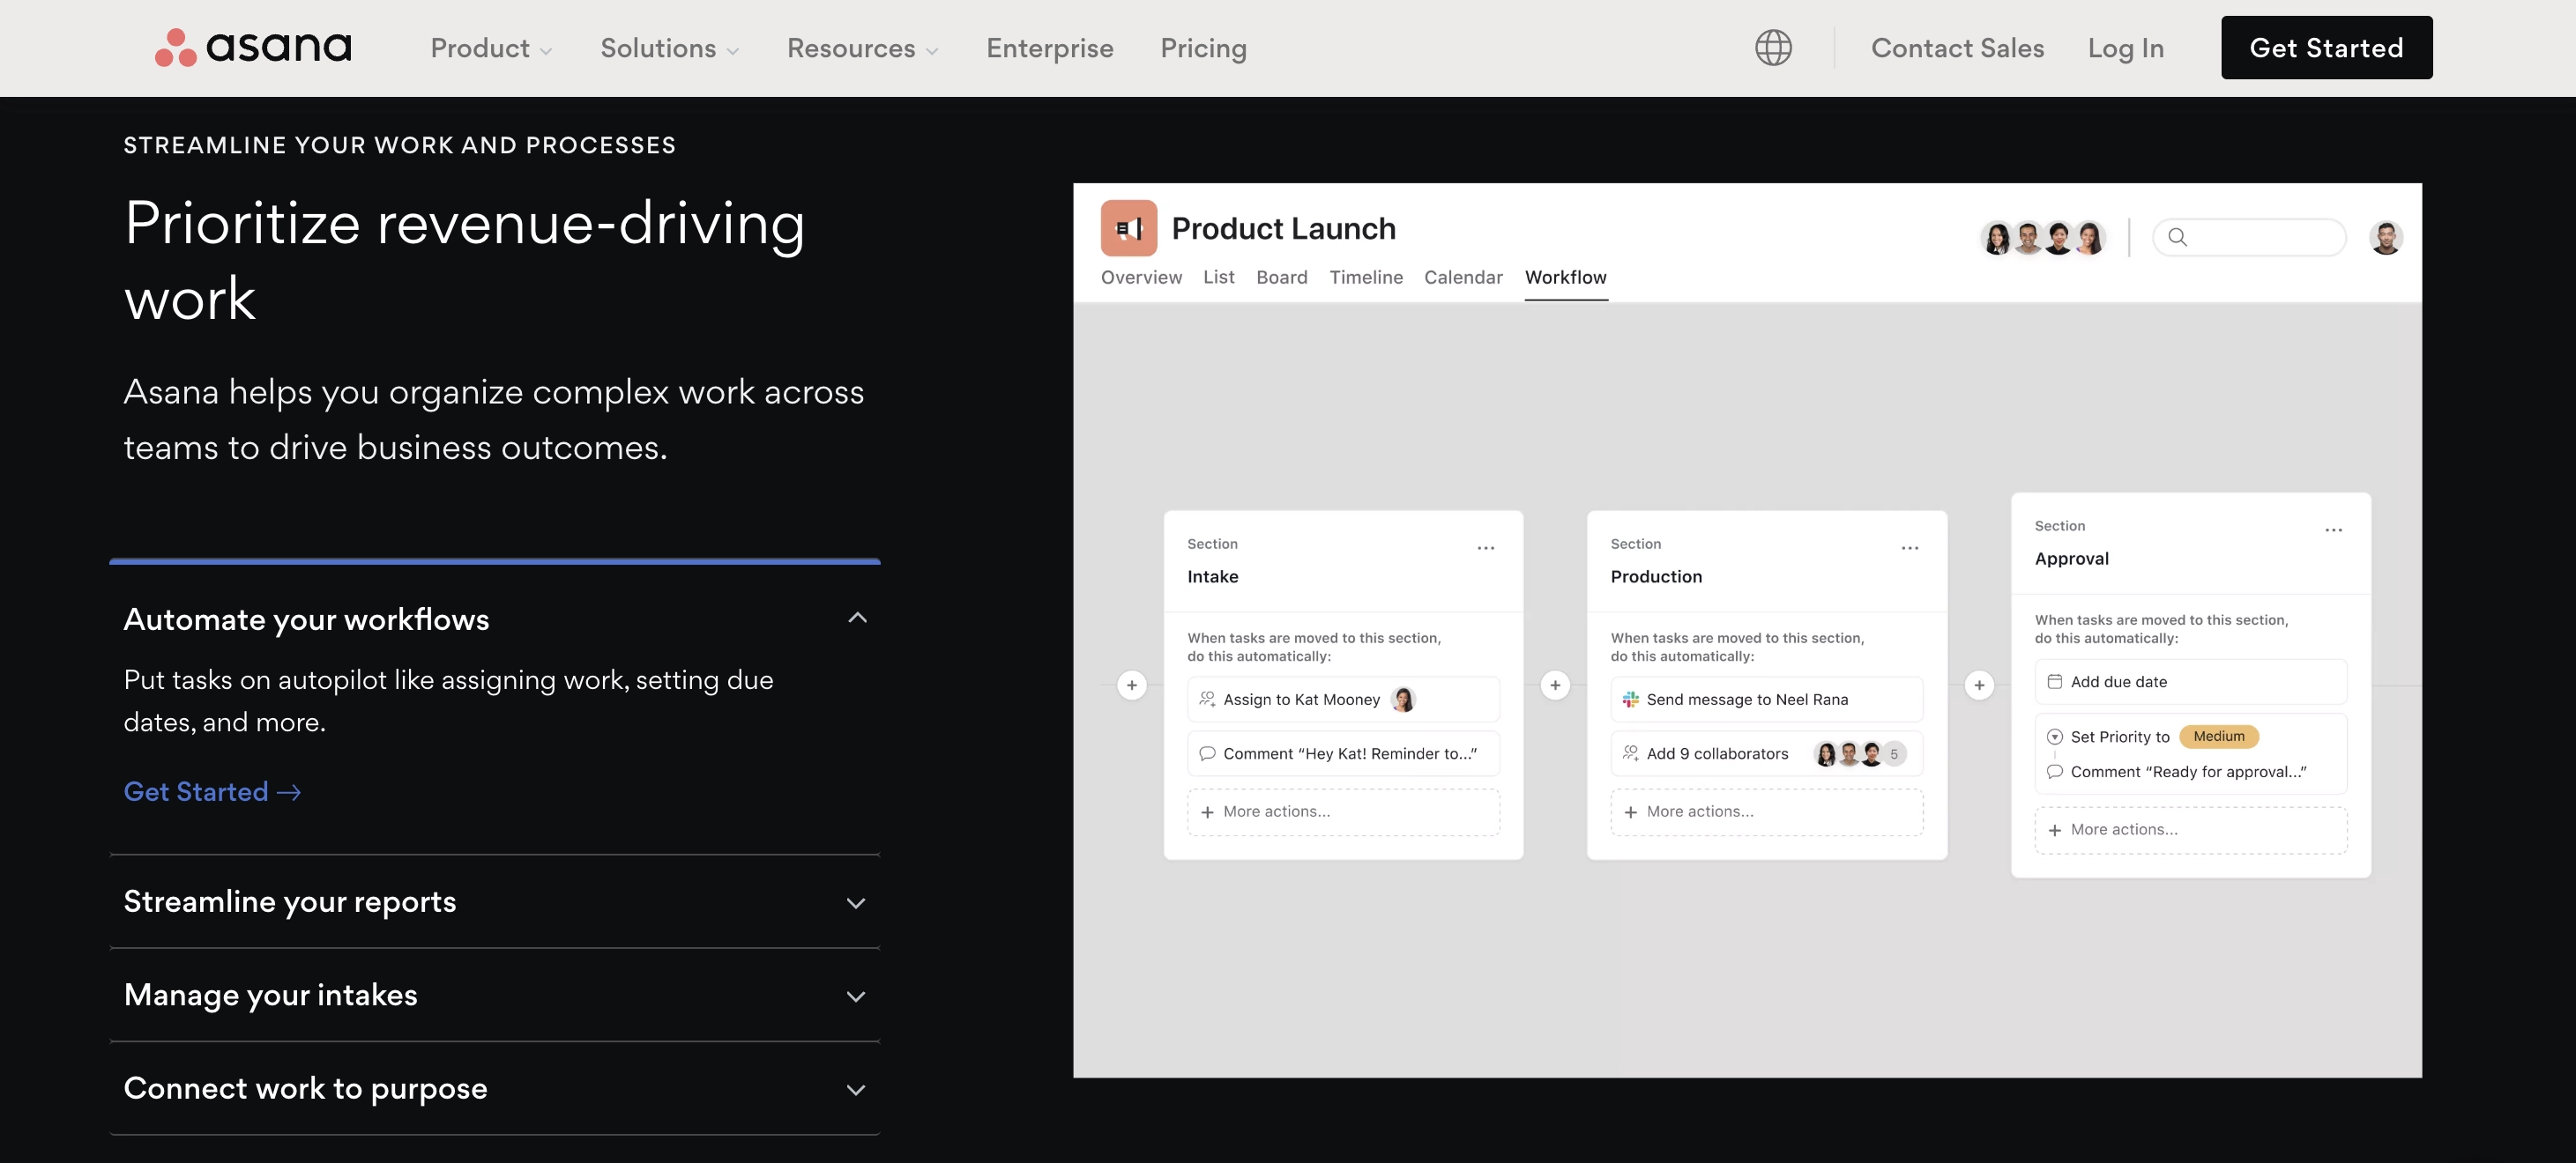Select the Timeline tab in Product Launch
This screenshot has width=2576, height=1163.
[x=1366, y=278]
